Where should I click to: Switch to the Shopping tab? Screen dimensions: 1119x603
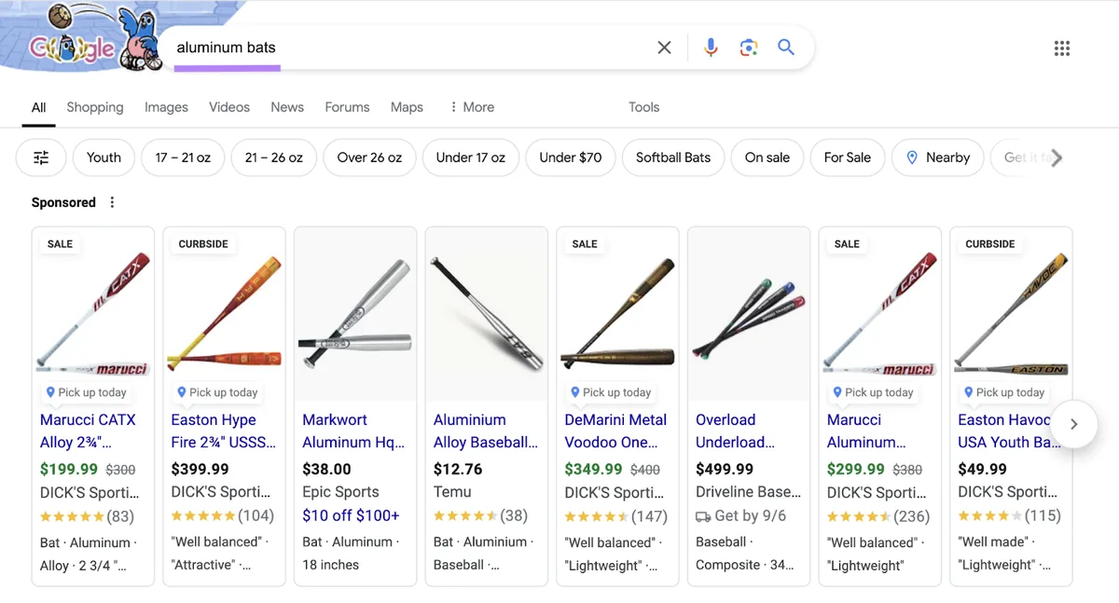[95, 107]
